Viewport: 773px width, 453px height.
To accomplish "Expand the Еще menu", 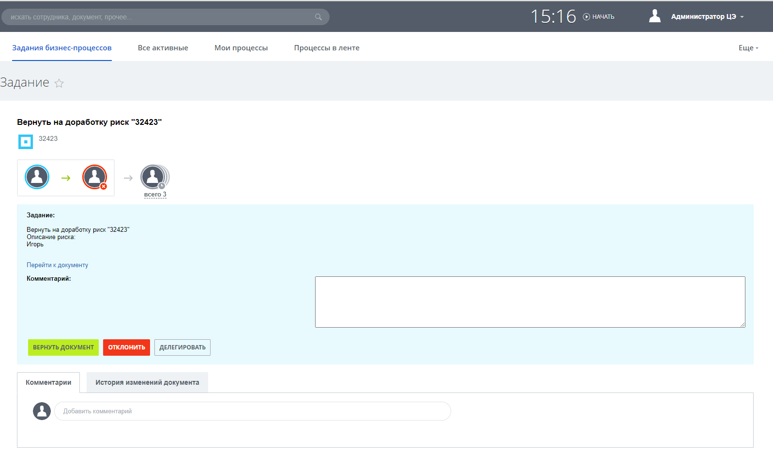I will (x=748, y=48).
